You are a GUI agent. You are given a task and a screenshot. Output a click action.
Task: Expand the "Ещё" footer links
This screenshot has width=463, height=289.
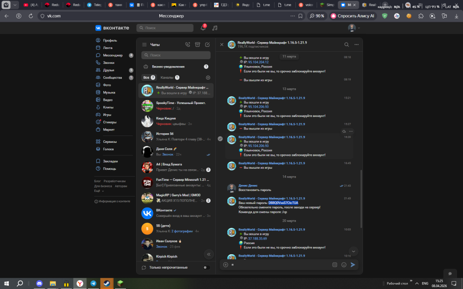99,191
